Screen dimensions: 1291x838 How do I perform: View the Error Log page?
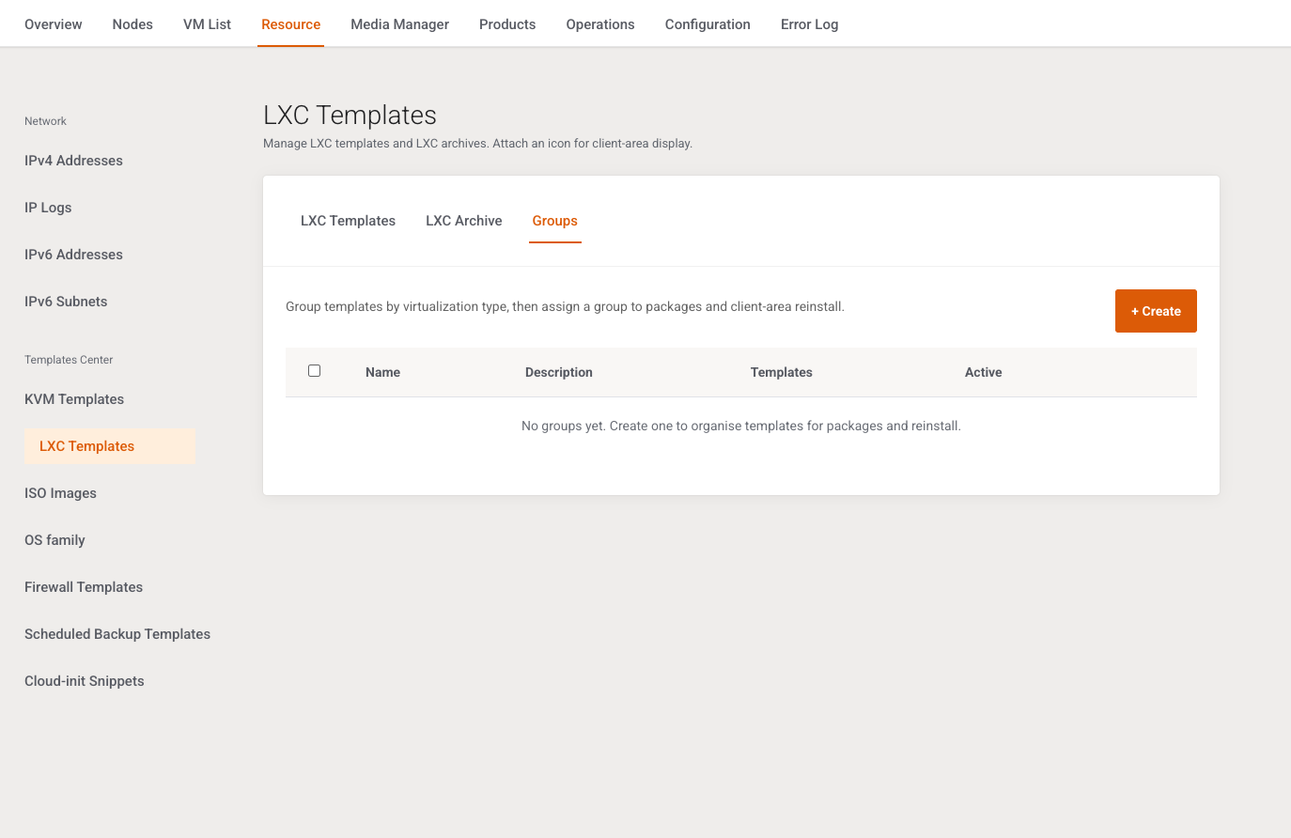[x=810, y=24]
